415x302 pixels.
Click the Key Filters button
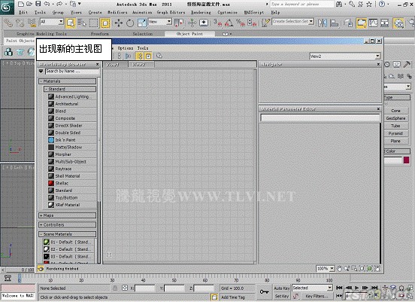[317, 296]
